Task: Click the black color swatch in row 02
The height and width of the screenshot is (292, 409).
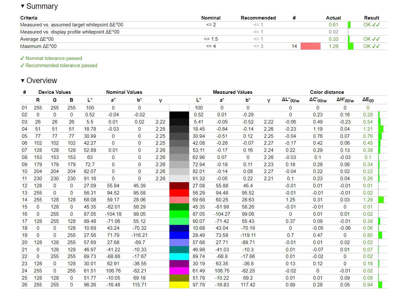Action: tap(179, 115)
